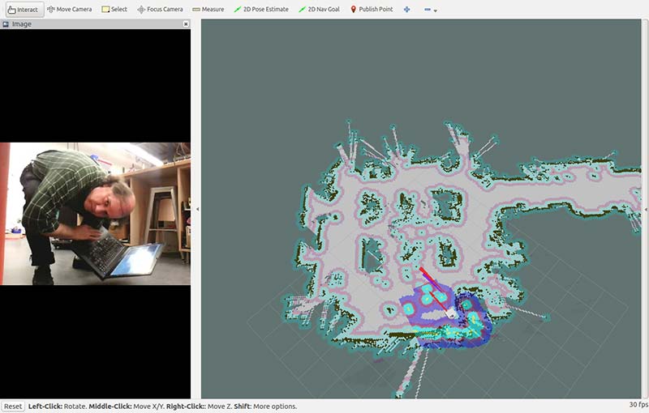Click the Image panel title icon
Screen dimensions: 649x413
[x=6, y=24]
